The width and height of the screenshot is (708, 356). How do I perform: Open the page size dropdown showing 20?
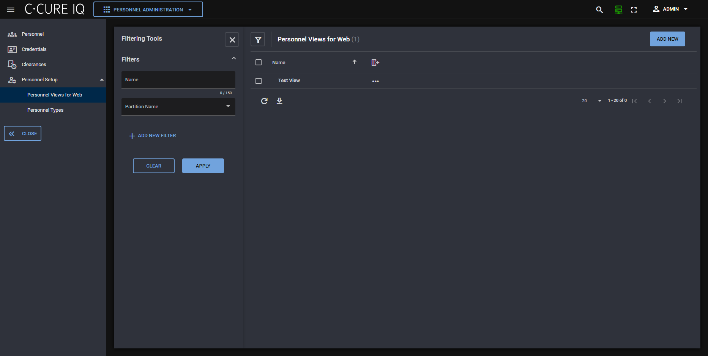[592, 101]
